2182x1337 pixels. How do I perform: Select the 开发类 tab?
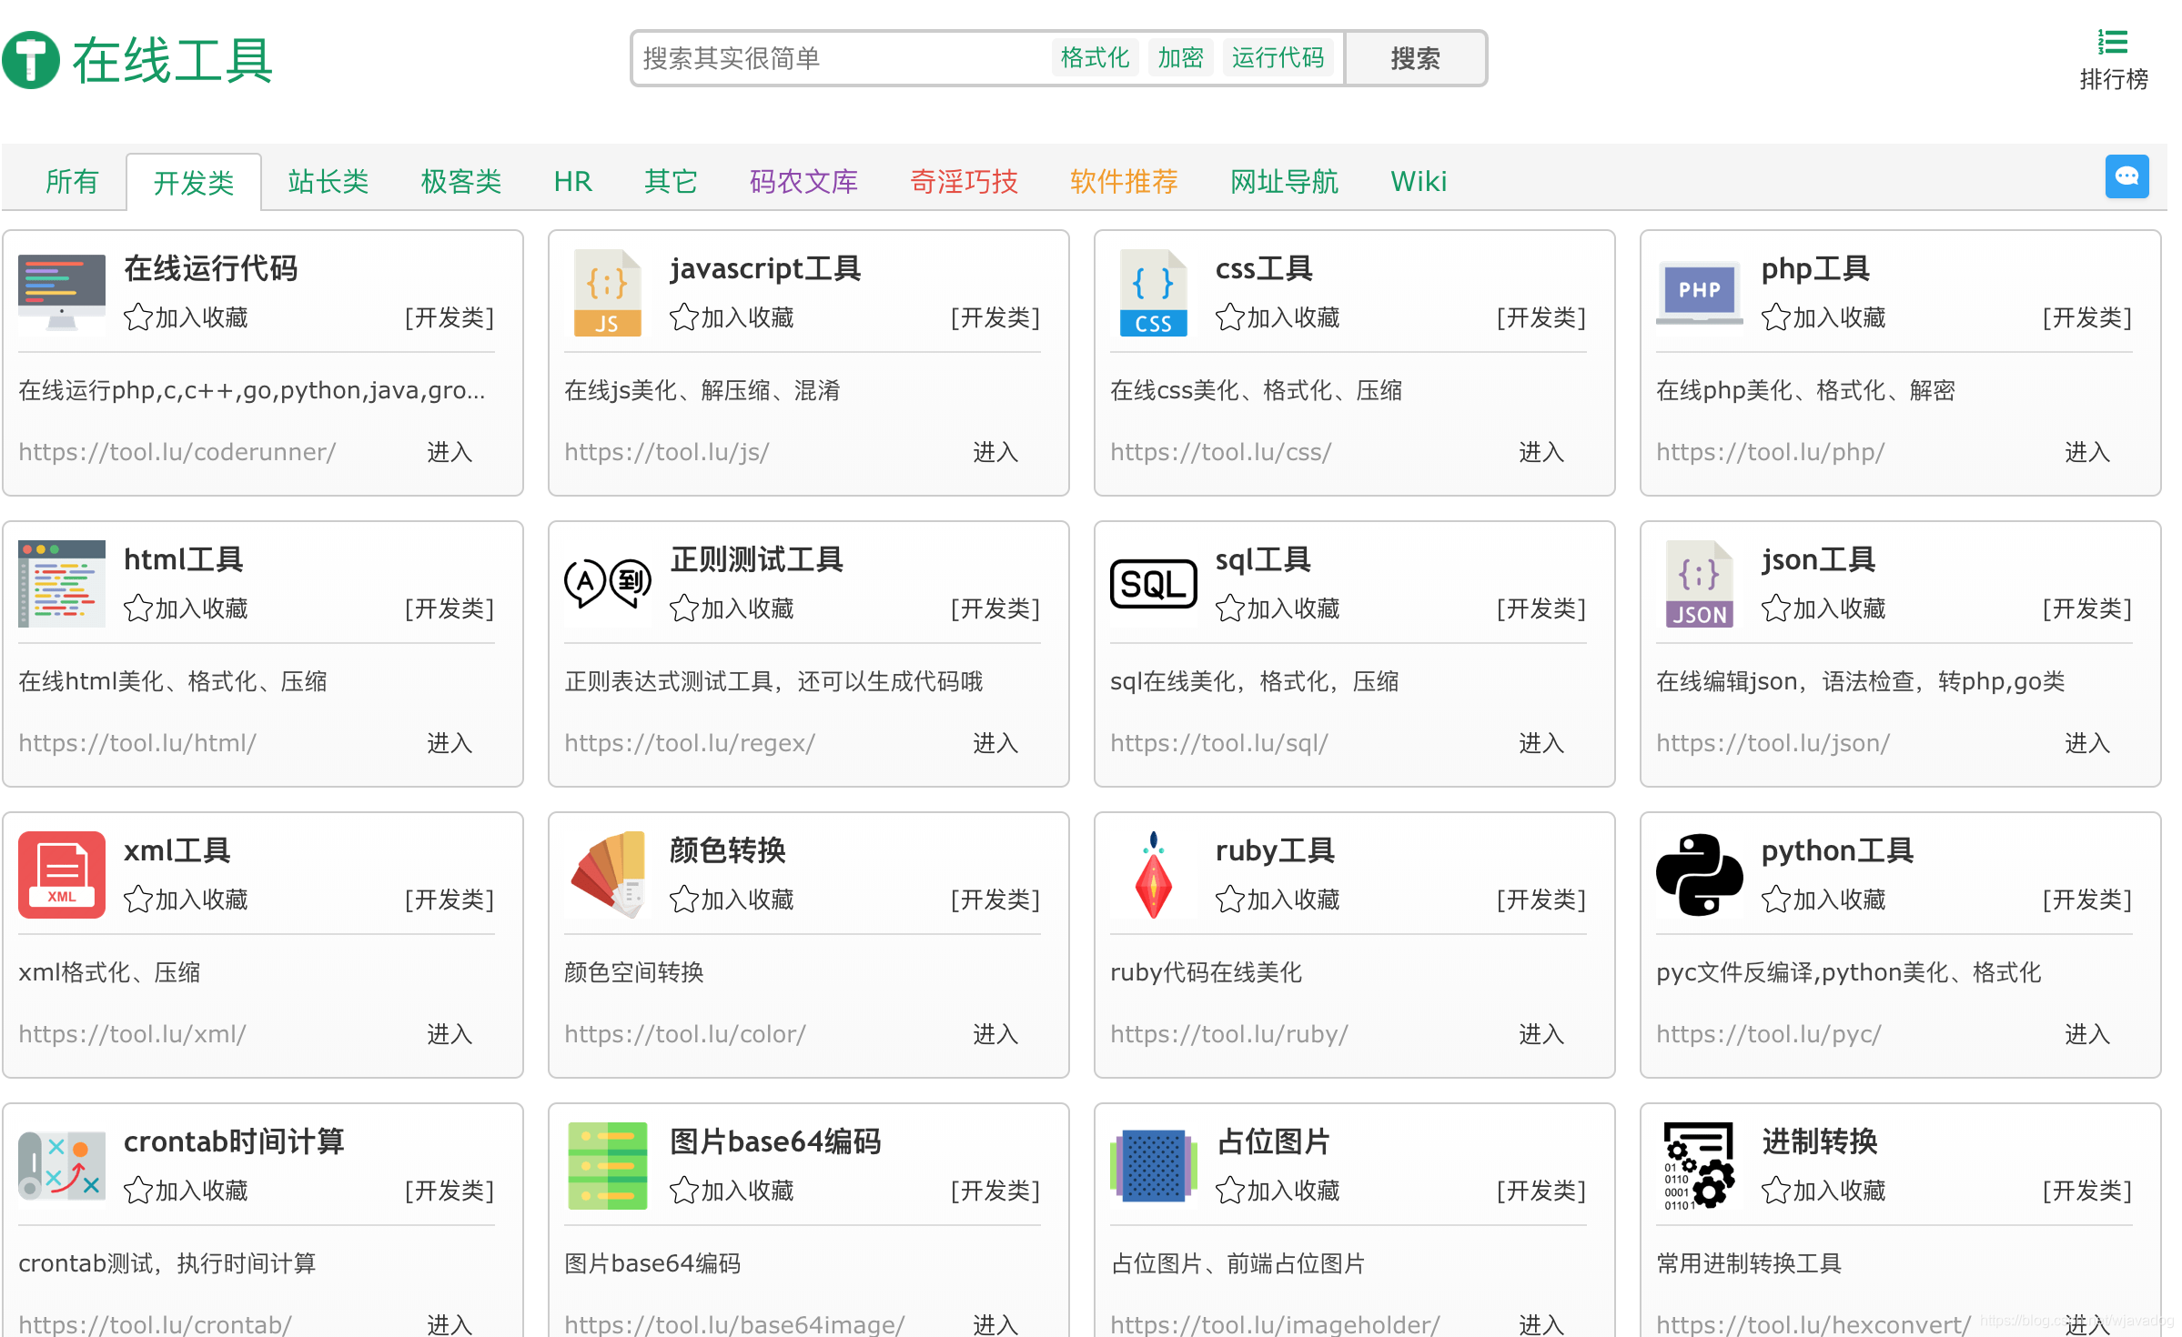coord(194,182)
